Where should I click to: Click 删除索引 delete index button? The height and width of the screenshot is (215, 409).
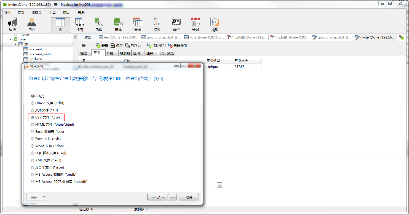click(177, 46)
